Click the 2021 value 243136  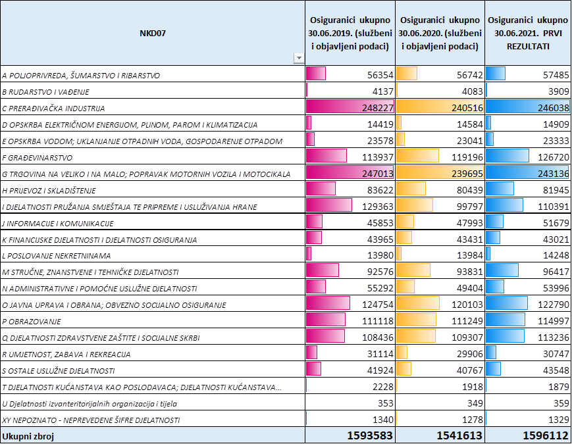click(554, 174)
